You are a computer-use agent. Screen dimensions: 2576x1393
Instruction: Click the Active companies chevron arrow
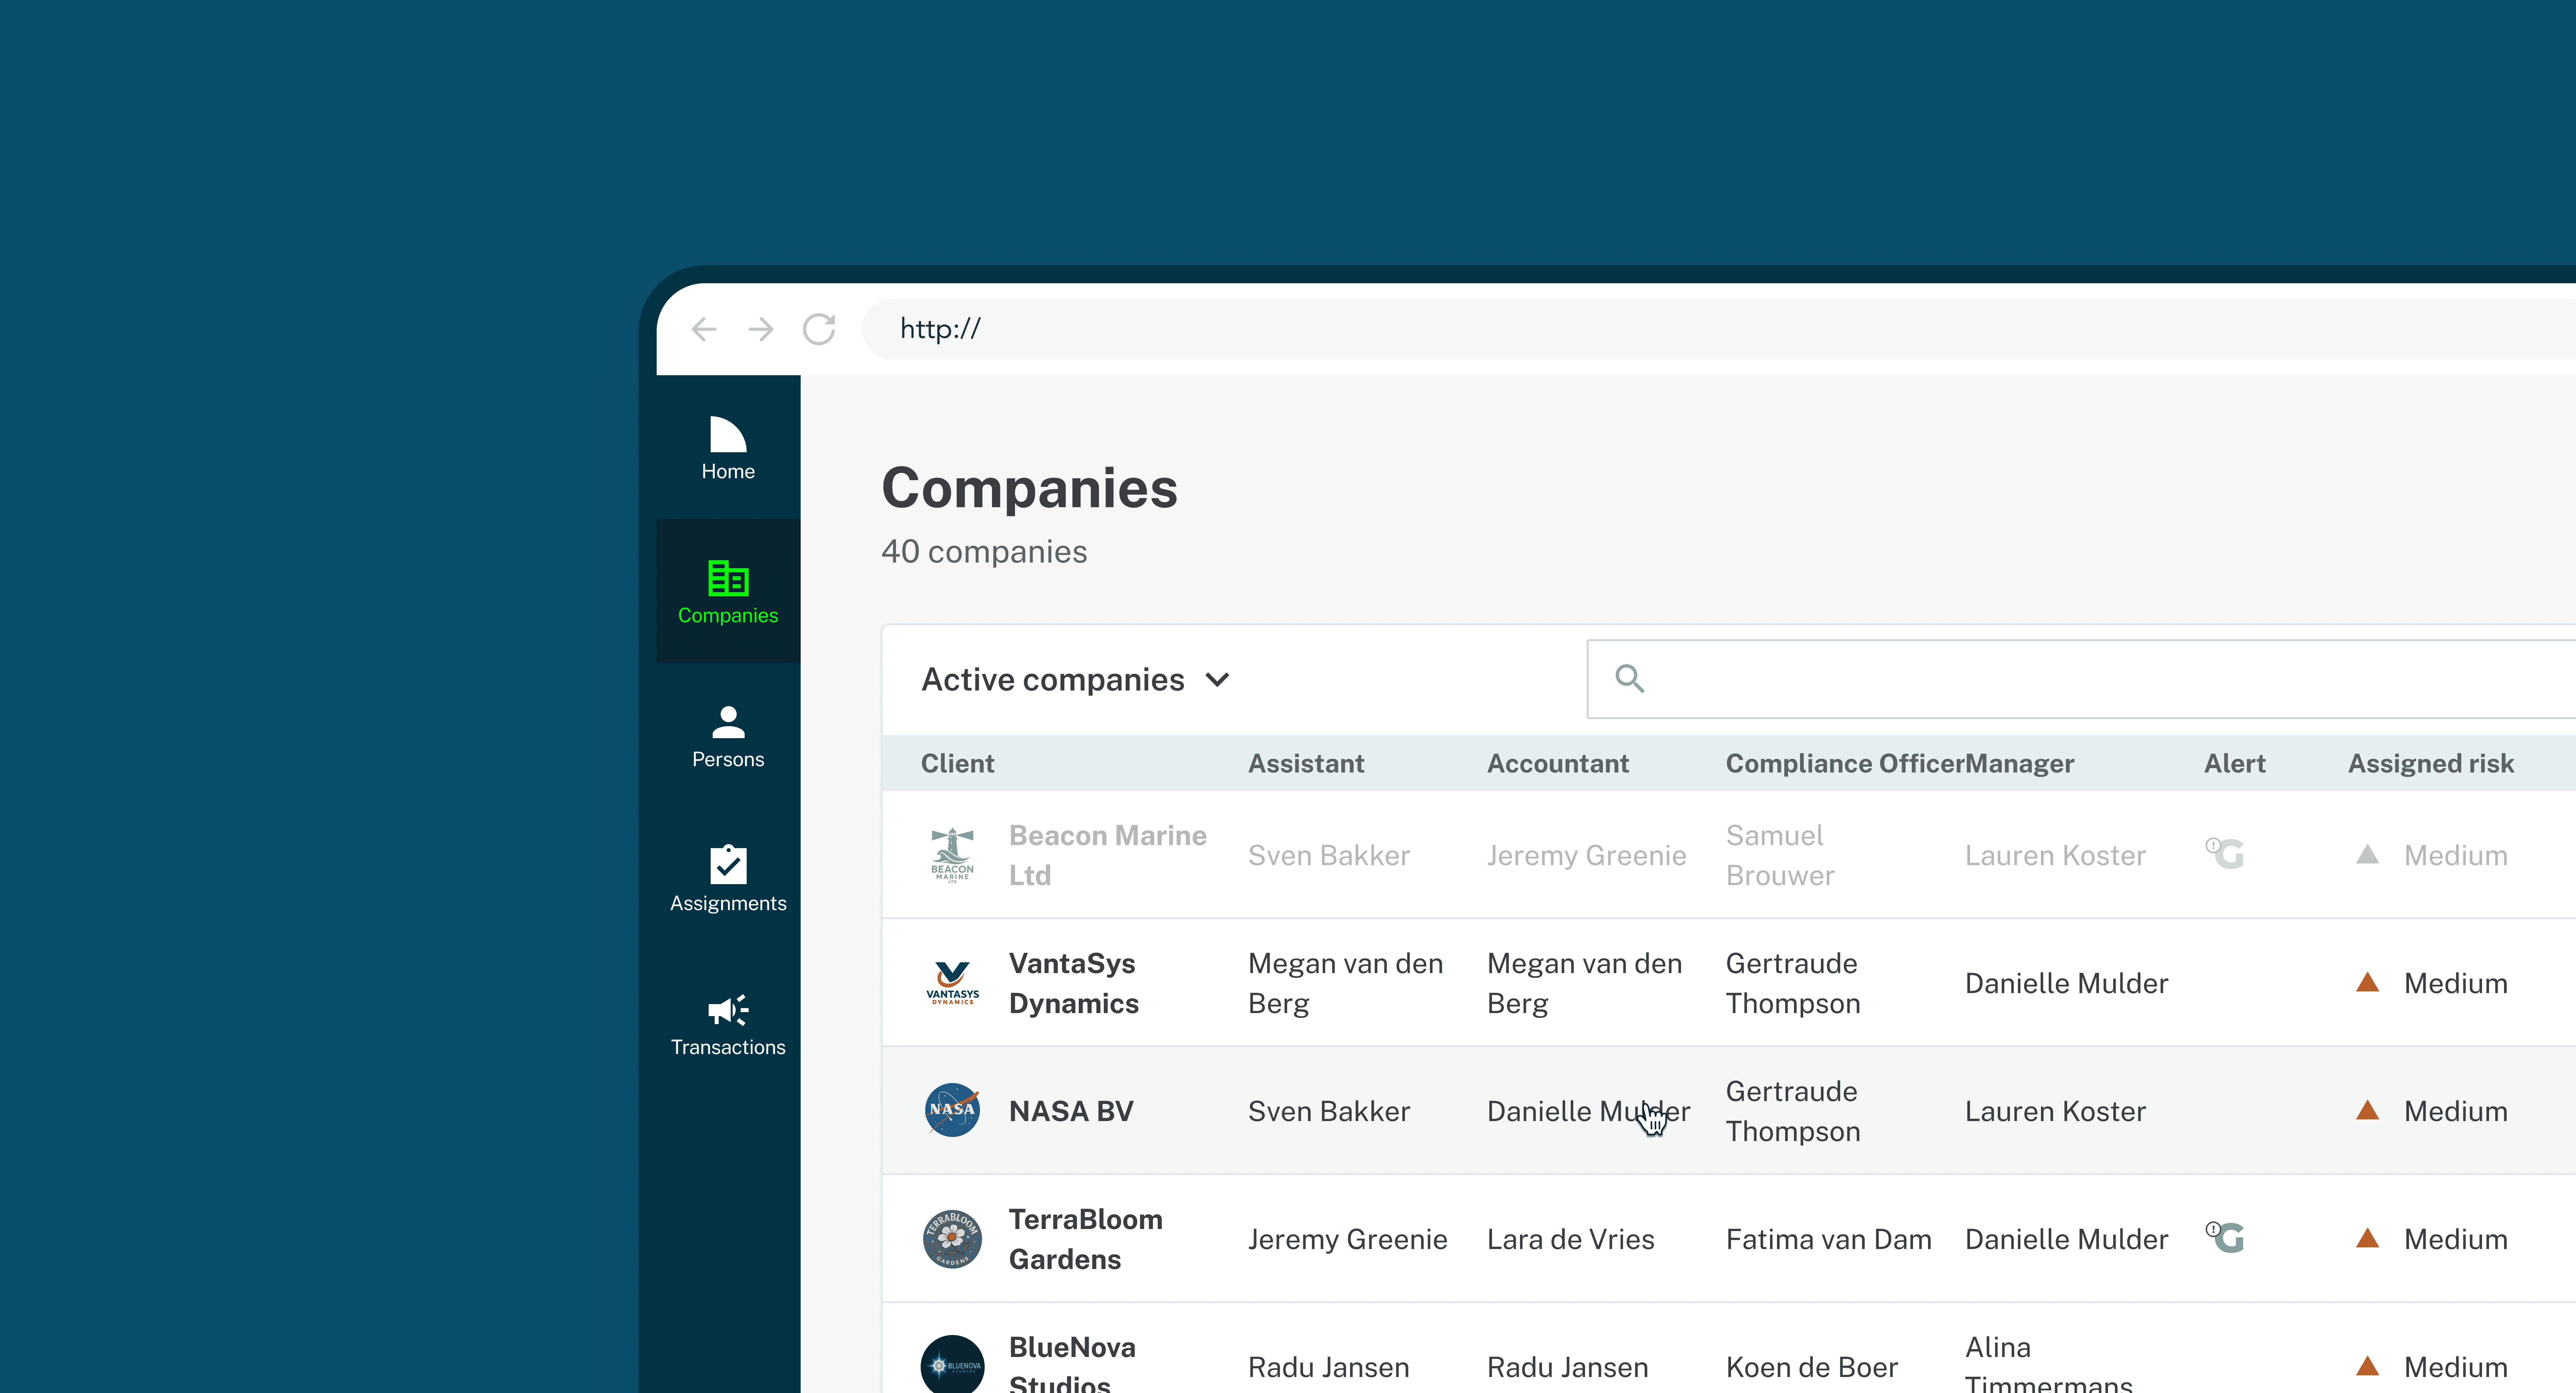(x=1217, y=680)
